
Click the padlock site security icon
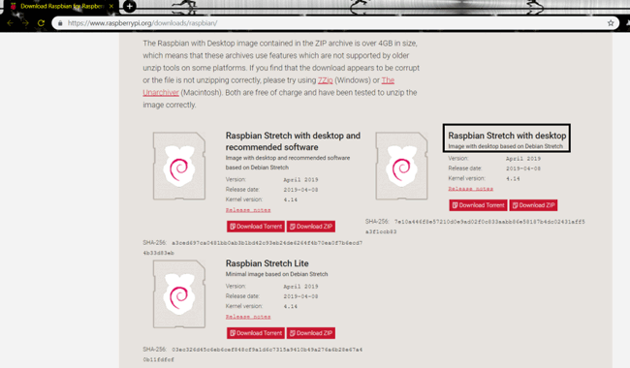coord(60,23)
